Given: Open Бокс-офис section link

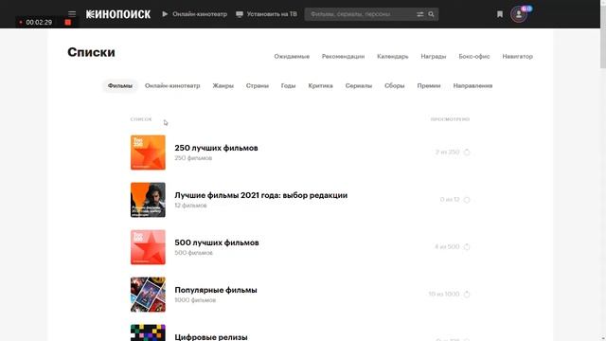Looking at the screenshot, I should [x=474, y=57].
